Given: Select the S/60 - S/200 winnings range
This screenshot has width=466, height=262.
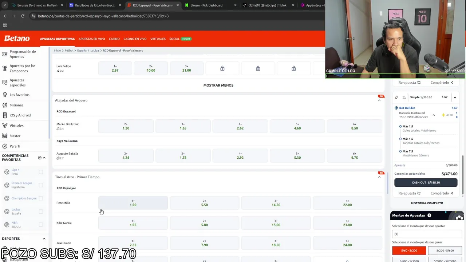Looking at the screenshot, I should click(x=409, y=250).
